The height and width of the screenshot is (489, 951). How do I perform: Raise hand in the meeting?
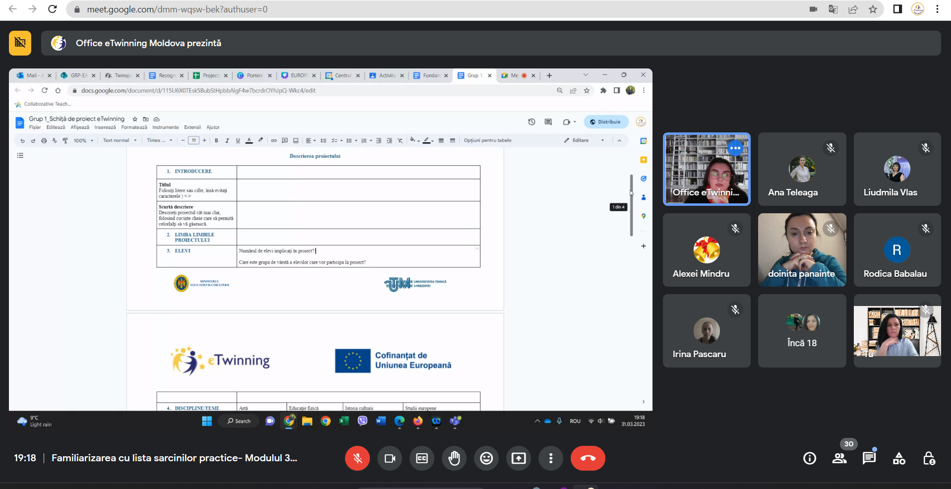tap(454, 458)
